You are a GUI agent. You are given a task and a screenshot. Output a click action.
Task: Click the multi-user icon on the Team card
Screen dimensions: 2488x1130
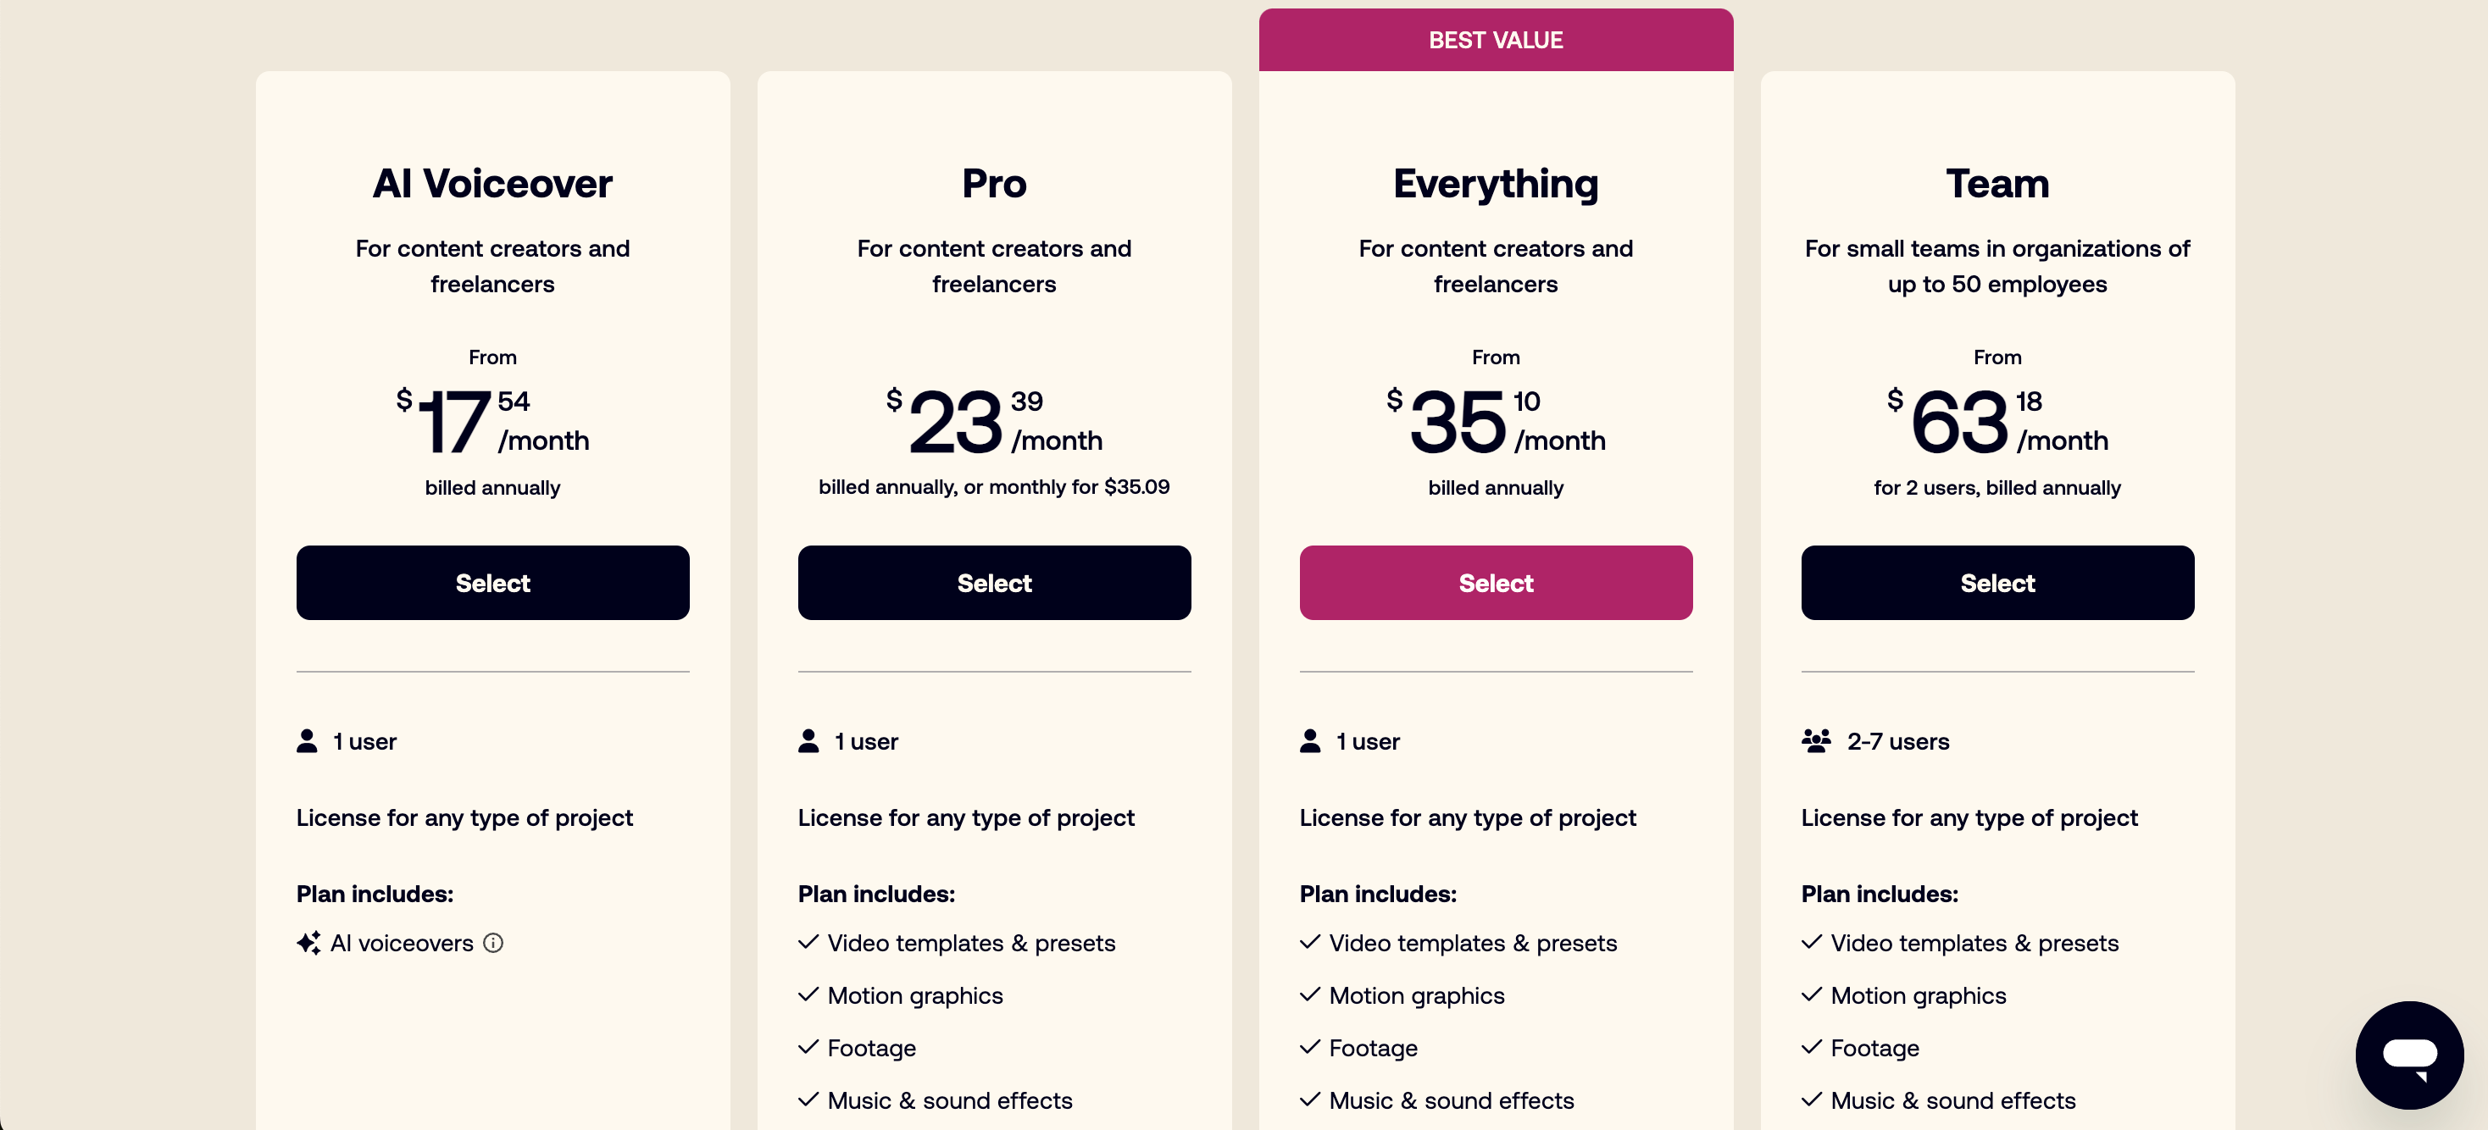coord(1817,739)
